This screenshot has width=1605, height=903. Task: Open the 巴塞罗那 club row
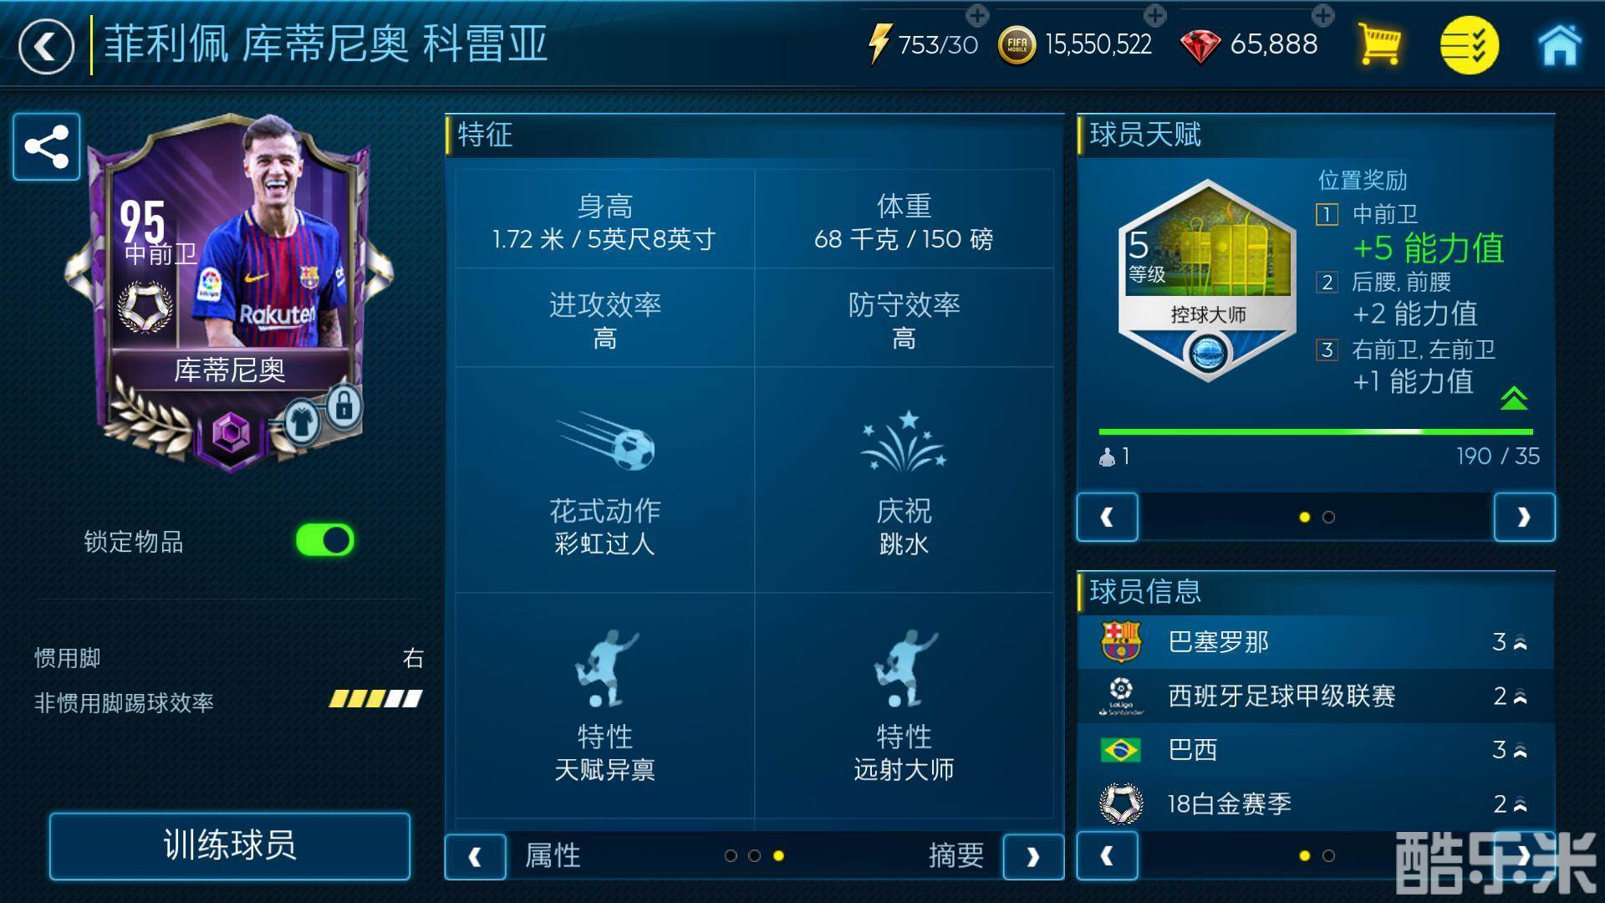(1316, 642)
